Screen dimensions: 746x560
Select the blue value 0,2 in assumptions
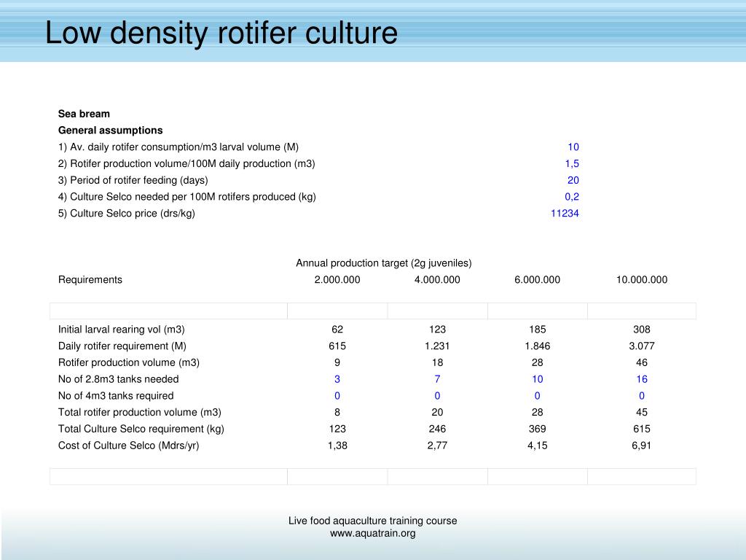click(572, 197)
